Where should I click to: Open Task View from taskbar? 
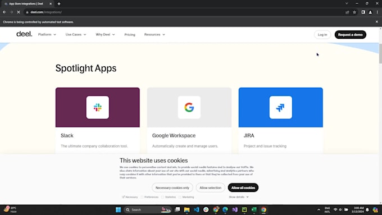[178, 209]
